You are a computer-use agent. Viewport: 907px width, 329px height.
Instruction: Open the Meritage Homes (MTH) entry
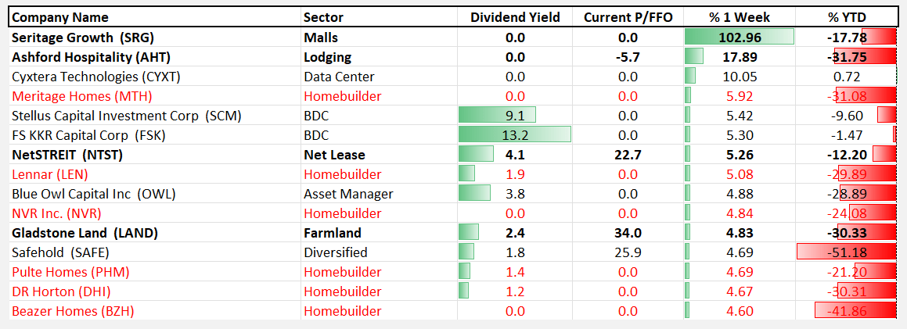click(82, 96)
